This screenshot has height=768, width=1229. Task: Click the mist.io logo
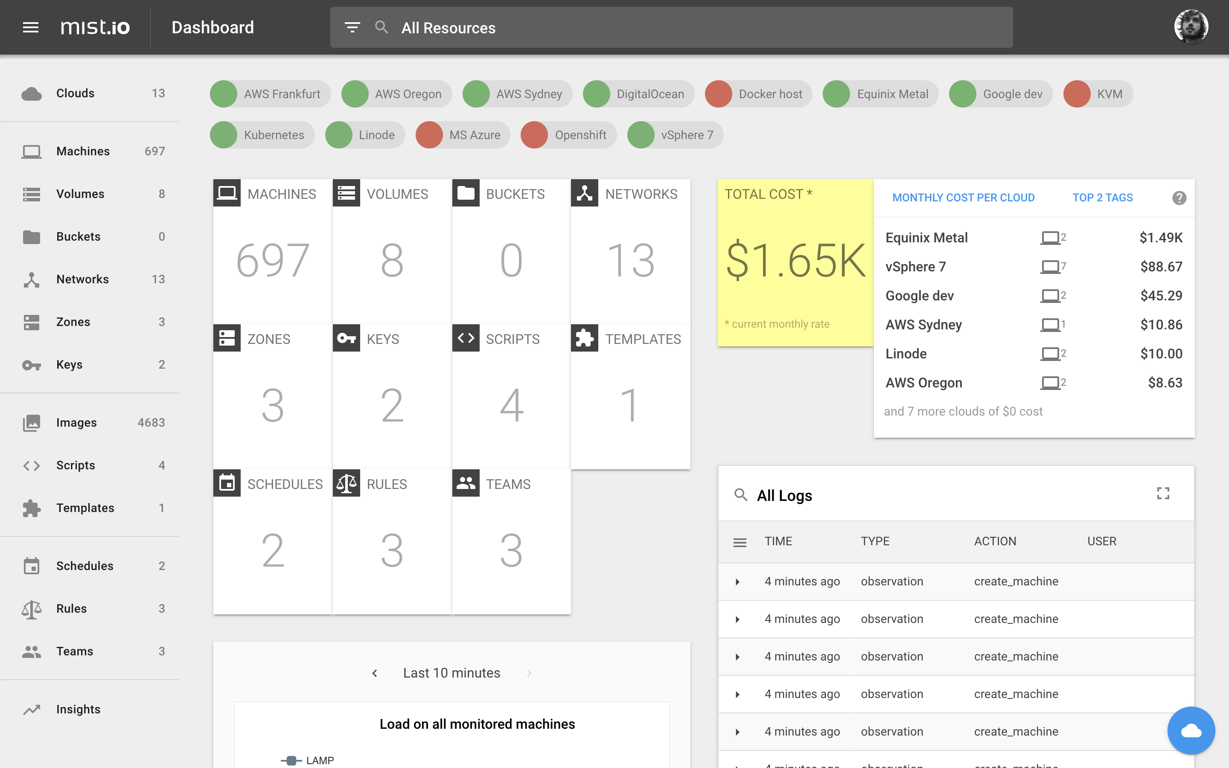(x=95, y=27)
